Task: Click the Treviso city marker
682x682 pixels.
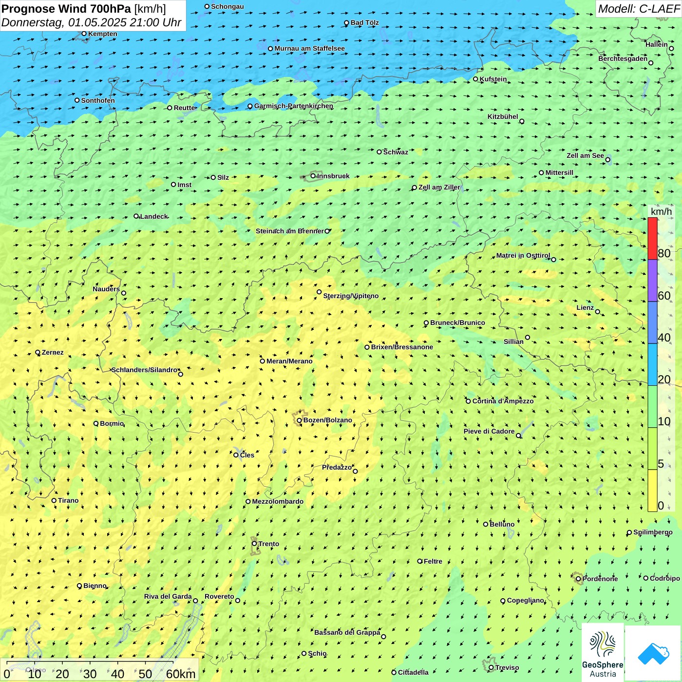Action: click(491, 667)
